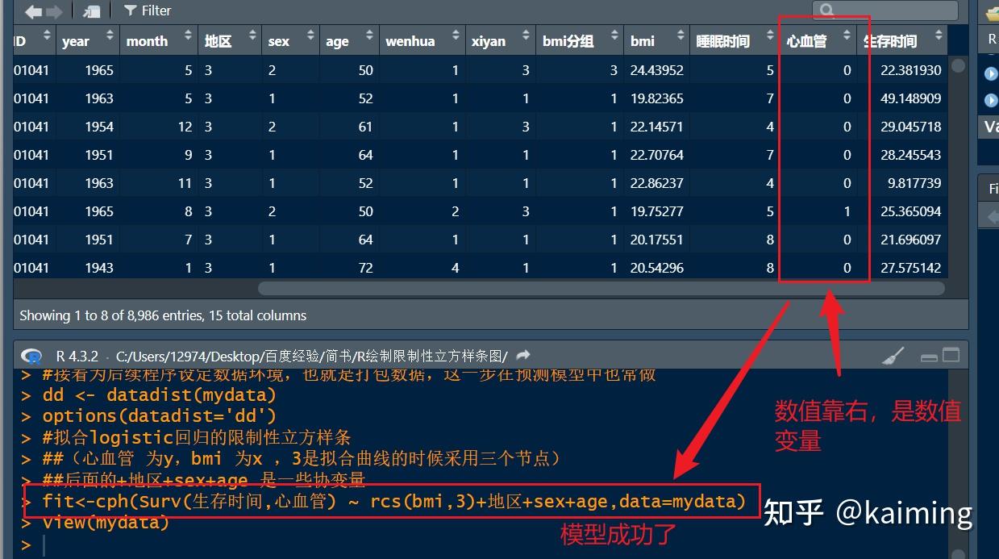
Task: Toggle sorting on the year column
Action: [x=107, y=35]
